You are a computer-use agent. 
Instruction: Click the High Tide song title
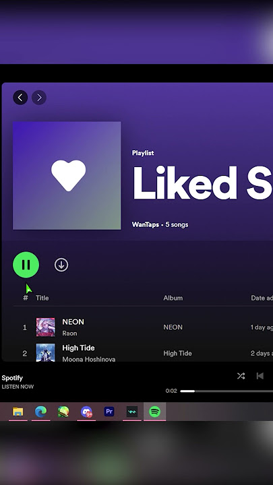point(78,348)
